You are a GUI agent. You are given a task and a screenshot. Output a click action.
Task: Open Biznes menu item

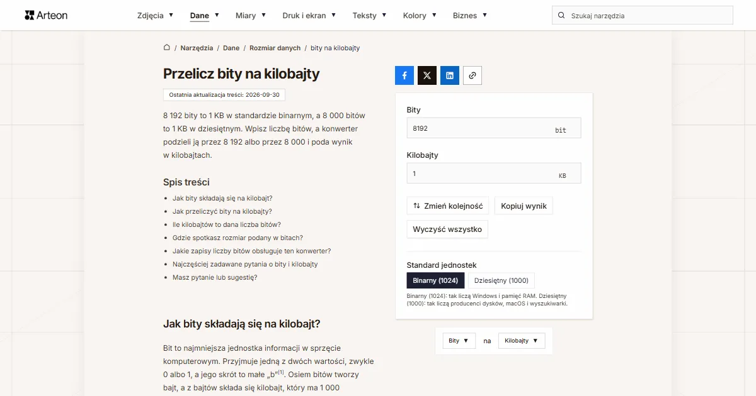465,15
